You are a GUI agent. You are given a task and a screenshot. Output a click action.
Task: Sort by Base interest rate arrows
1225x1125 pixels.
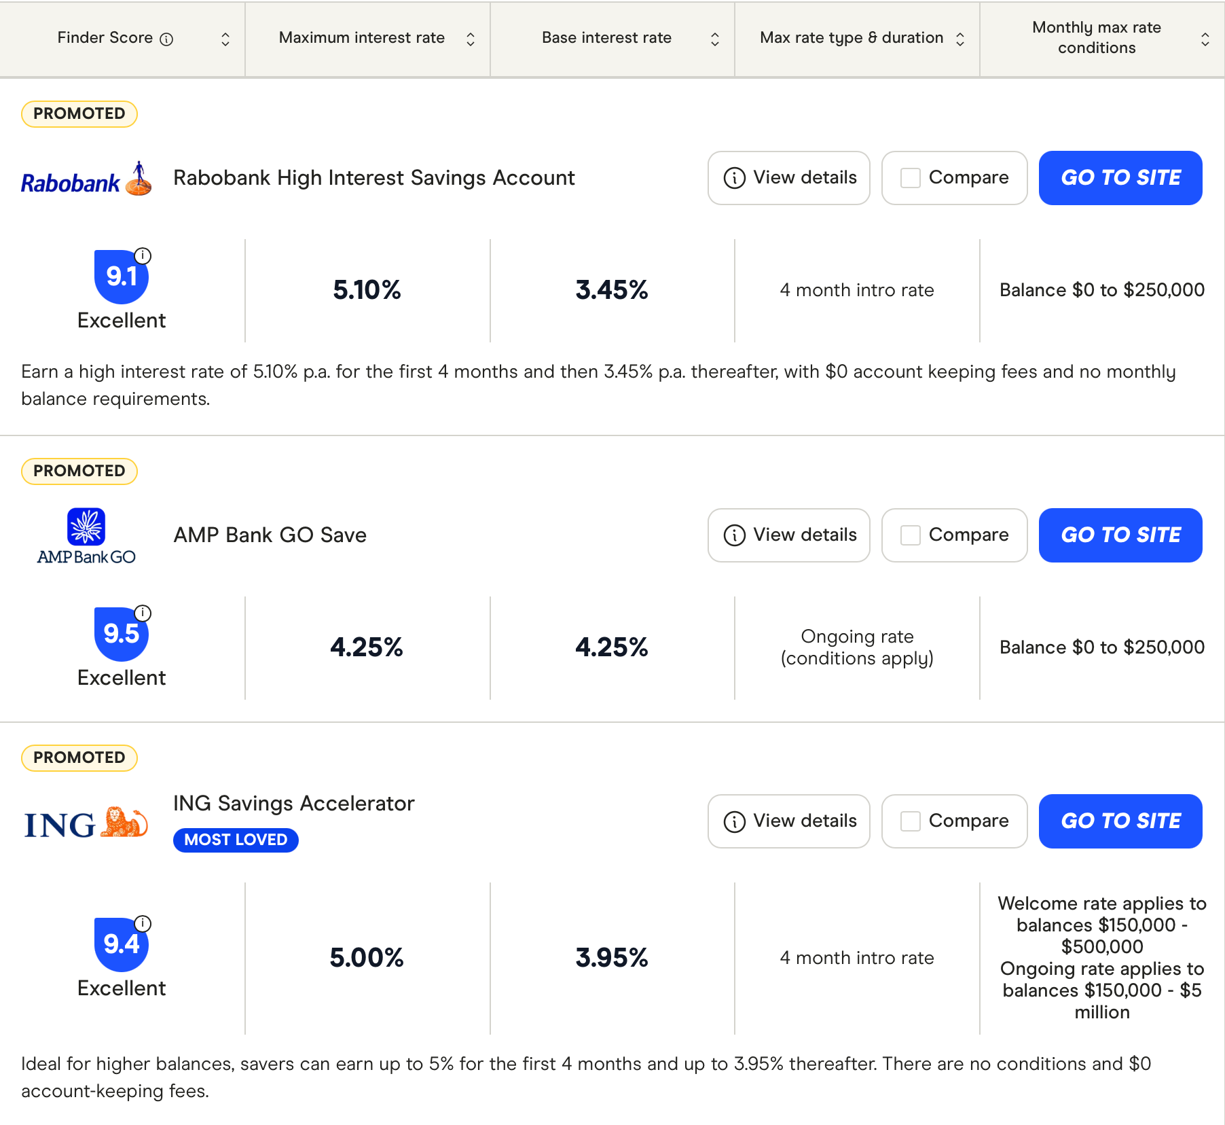coord(714,39)
